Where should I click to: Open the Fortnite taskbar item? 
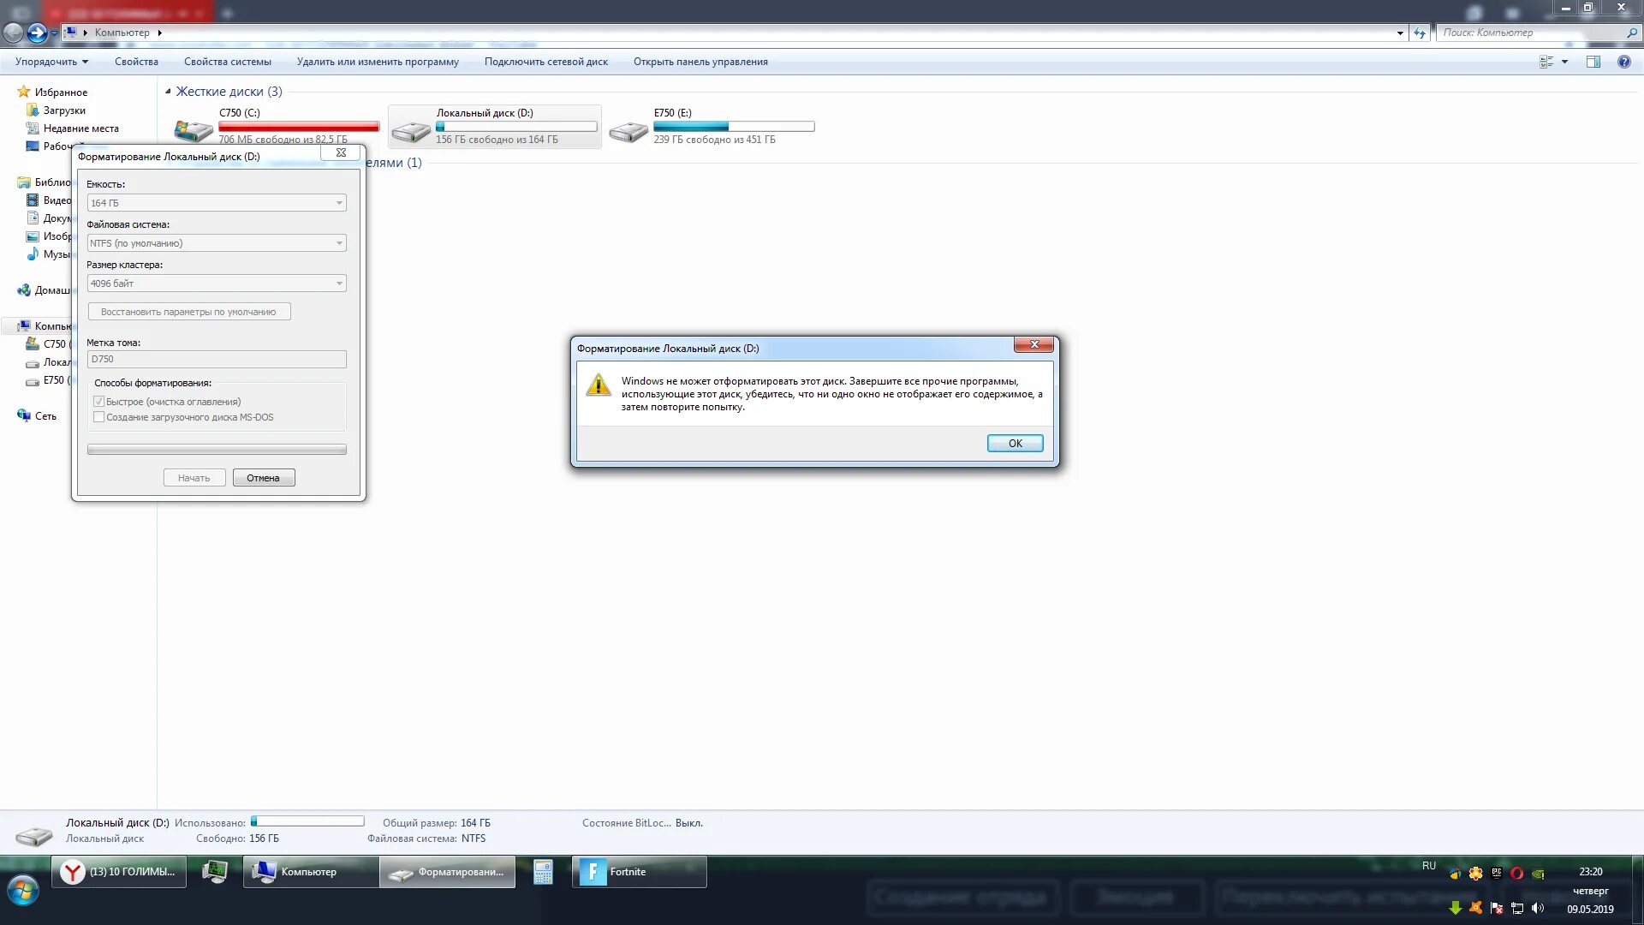(x=639, y=872)
